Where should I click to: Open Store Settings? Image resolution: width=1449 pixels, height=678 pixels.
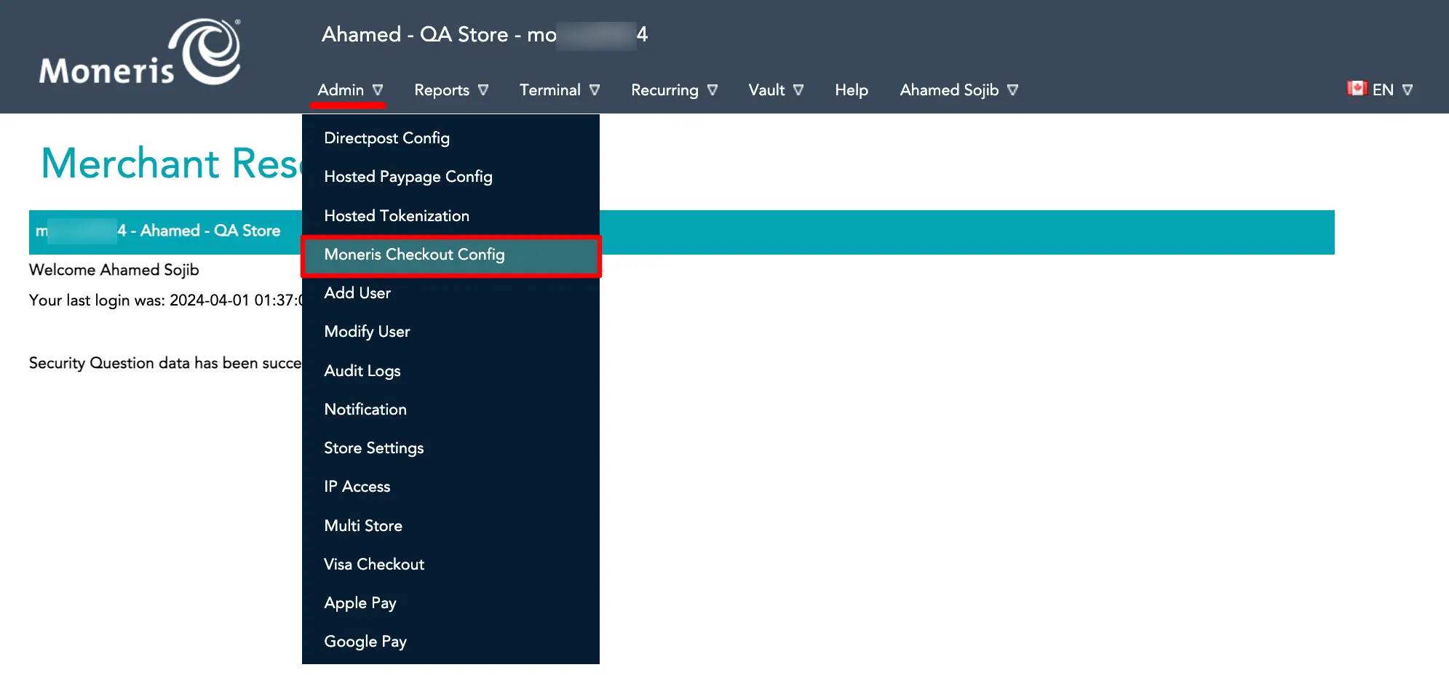coord(373,447)
